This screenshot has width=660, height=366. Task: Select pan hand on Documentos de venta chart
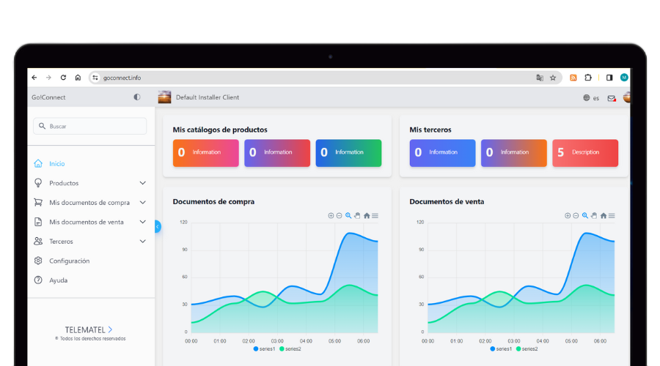pyautogui.click(x=594, y=215)
